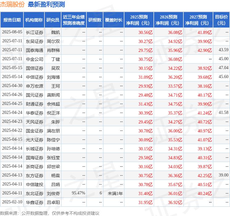
Task: Select the 国泰海通 institution cell
Action: (x=35, y=50)
